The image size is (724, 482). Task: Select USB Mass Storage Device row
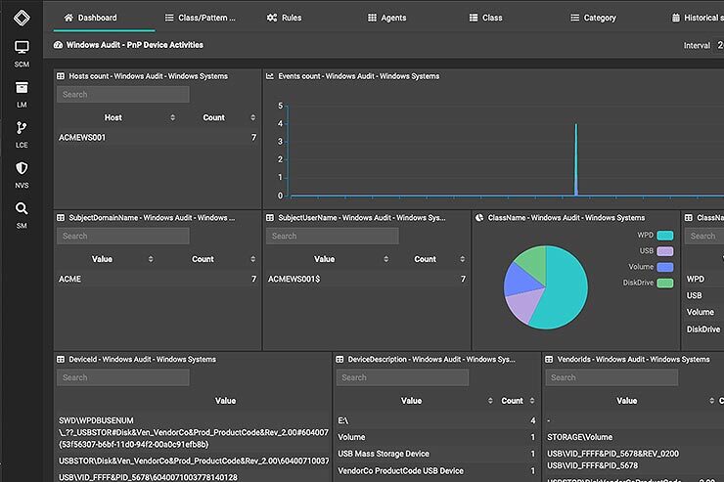point(384,454)
